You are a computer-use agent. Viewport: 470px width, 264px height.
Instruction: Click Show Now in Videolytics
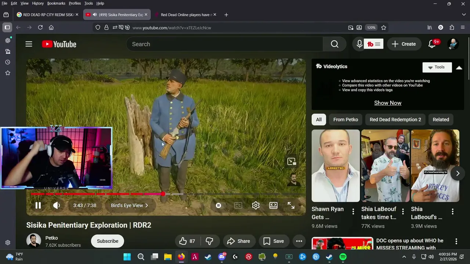388,103
